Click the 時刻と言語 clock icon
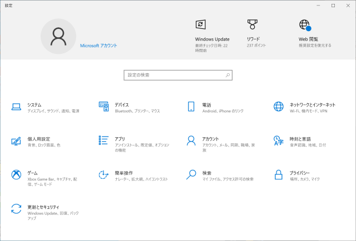This screenshot has height=241, width=356. pos(279,140)
